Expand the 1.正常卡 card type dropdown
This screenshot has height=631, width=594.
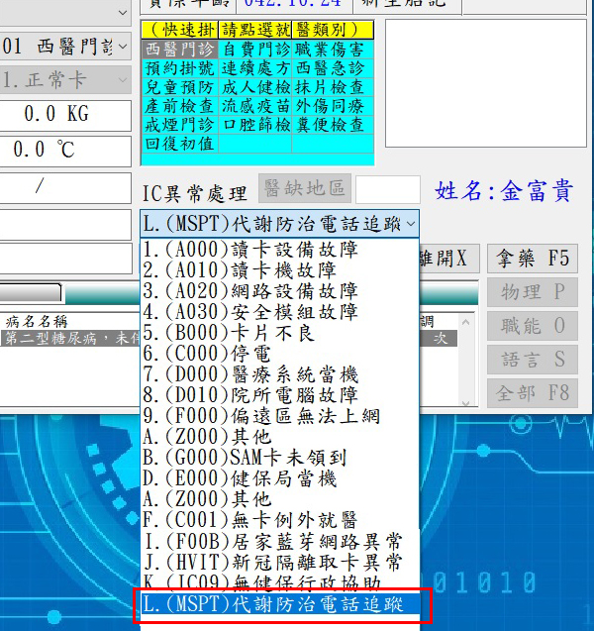121,80
